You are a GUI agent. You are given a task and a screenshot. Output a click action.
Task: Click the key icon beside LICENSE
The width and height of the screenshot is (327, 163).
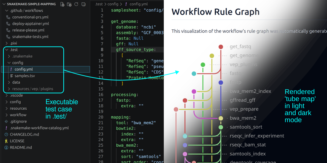click(x=6, y=141)
